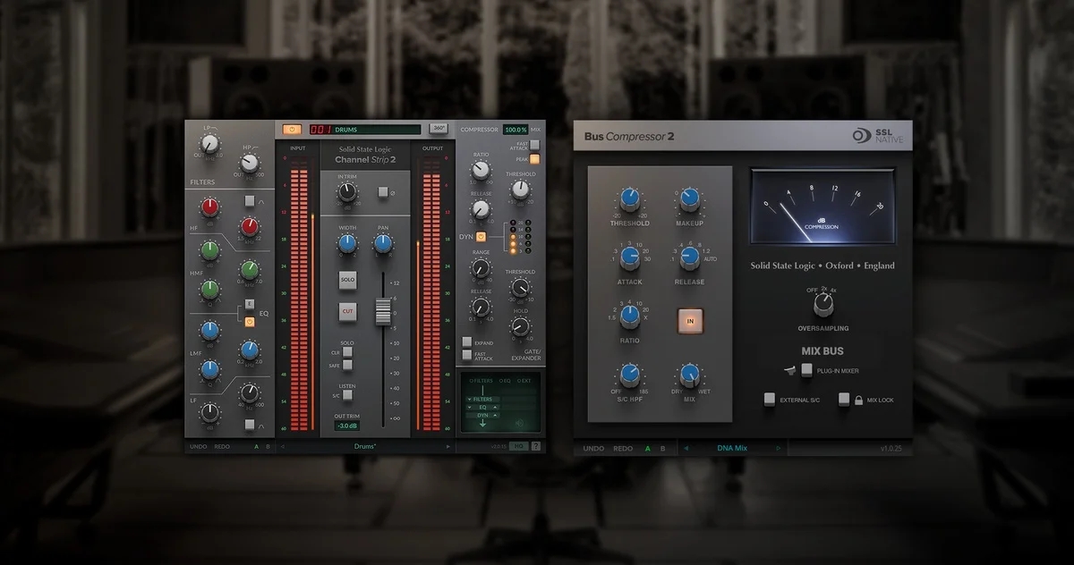Open the DNA Mix preset list
Image resolution: width=1074 pixels, height=565 pixels.
[731, 448]
